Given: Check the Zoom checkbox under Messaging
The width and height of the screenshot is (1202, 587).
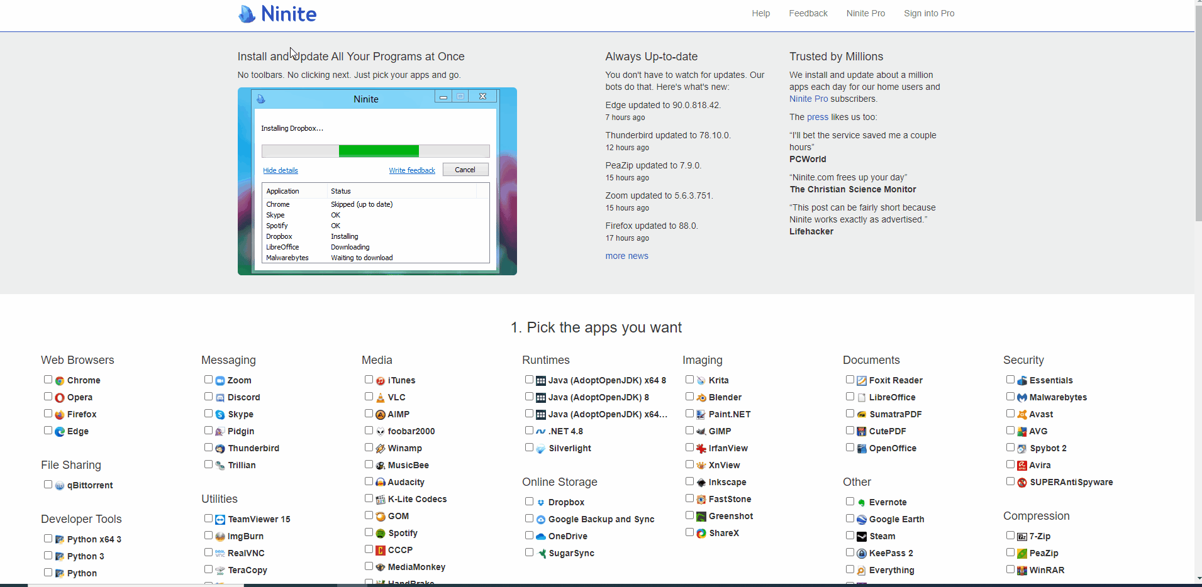Looking at the screenshot, I should pos(208,380).
